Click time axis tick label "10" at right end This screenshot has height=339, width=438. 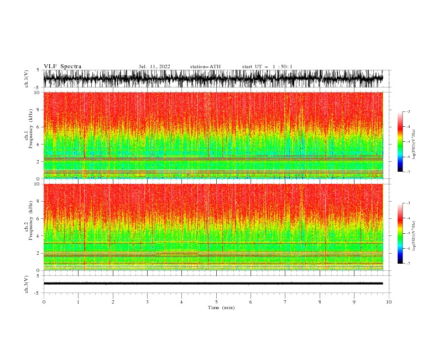[389, 302]
